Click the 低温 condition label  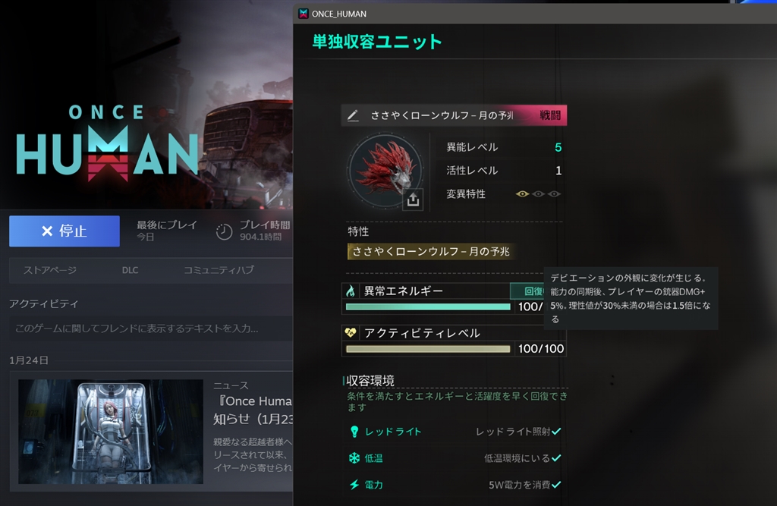373,458
